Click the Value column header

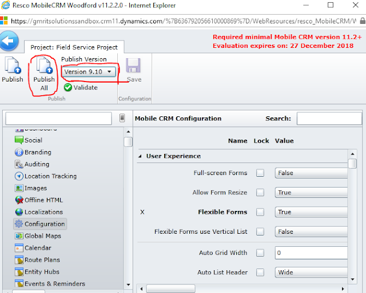point(284,141)
